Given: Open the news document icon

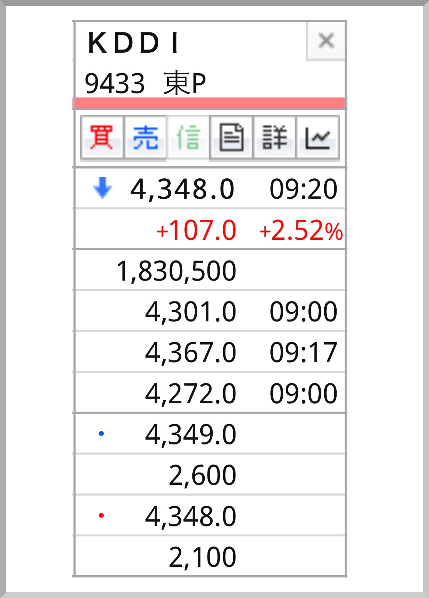Looking at the screenshot, I should coord(231,138).
